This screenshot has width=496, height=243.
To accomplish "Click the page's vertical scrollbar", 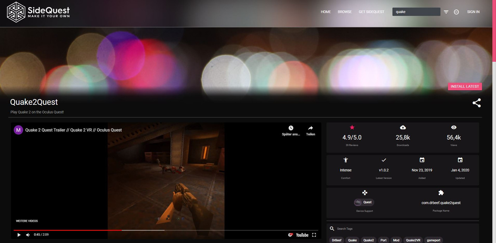I will [494, 31].
